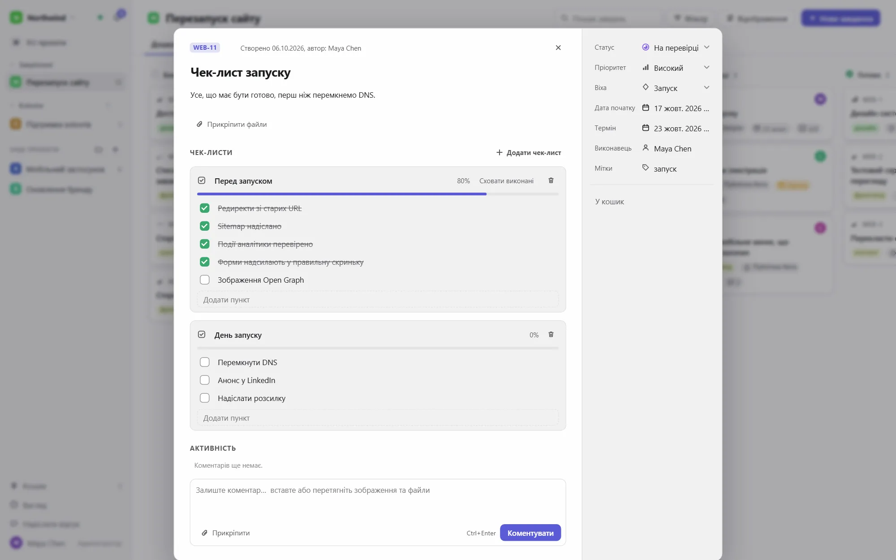Mark 'Надіслати розсилку' as done
896x560 pixels.
click(205, 398)
